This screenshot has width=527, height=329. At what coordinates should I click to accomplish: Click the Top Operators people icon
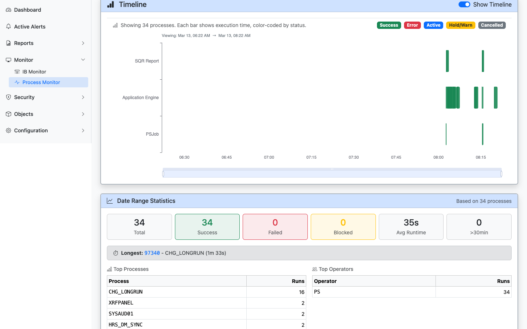click(315, 269)
